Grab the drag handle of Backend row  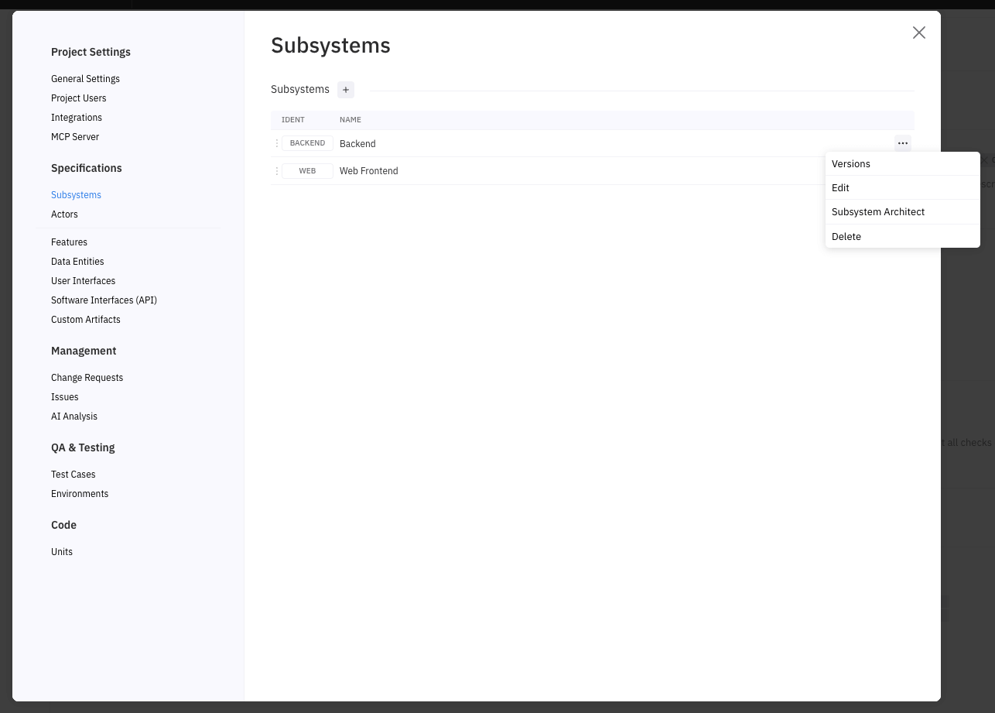tap(277, 143)
